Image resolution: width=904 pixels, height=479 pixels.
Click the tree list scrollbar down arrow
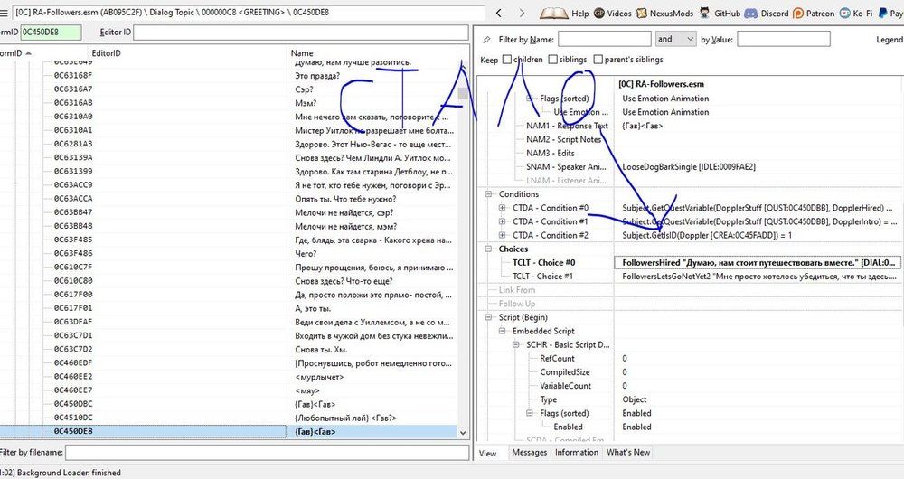[463, 432]
